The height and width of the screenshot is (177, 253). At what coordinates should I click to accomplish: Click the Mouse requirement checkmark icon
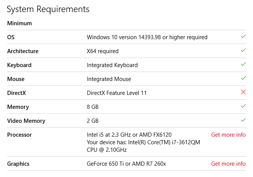[243, 78]
